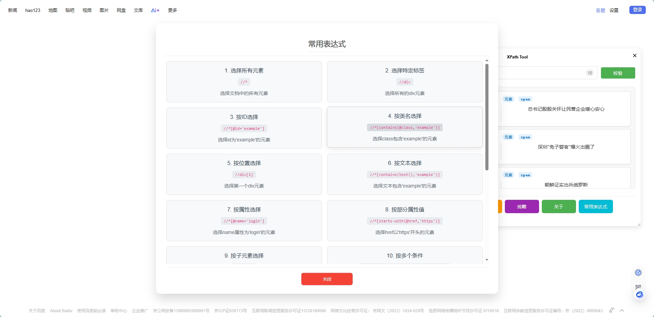Focus the XPath expression input field
The height and width of the screenshot is (317, 654).
click(x=547, y=73)
